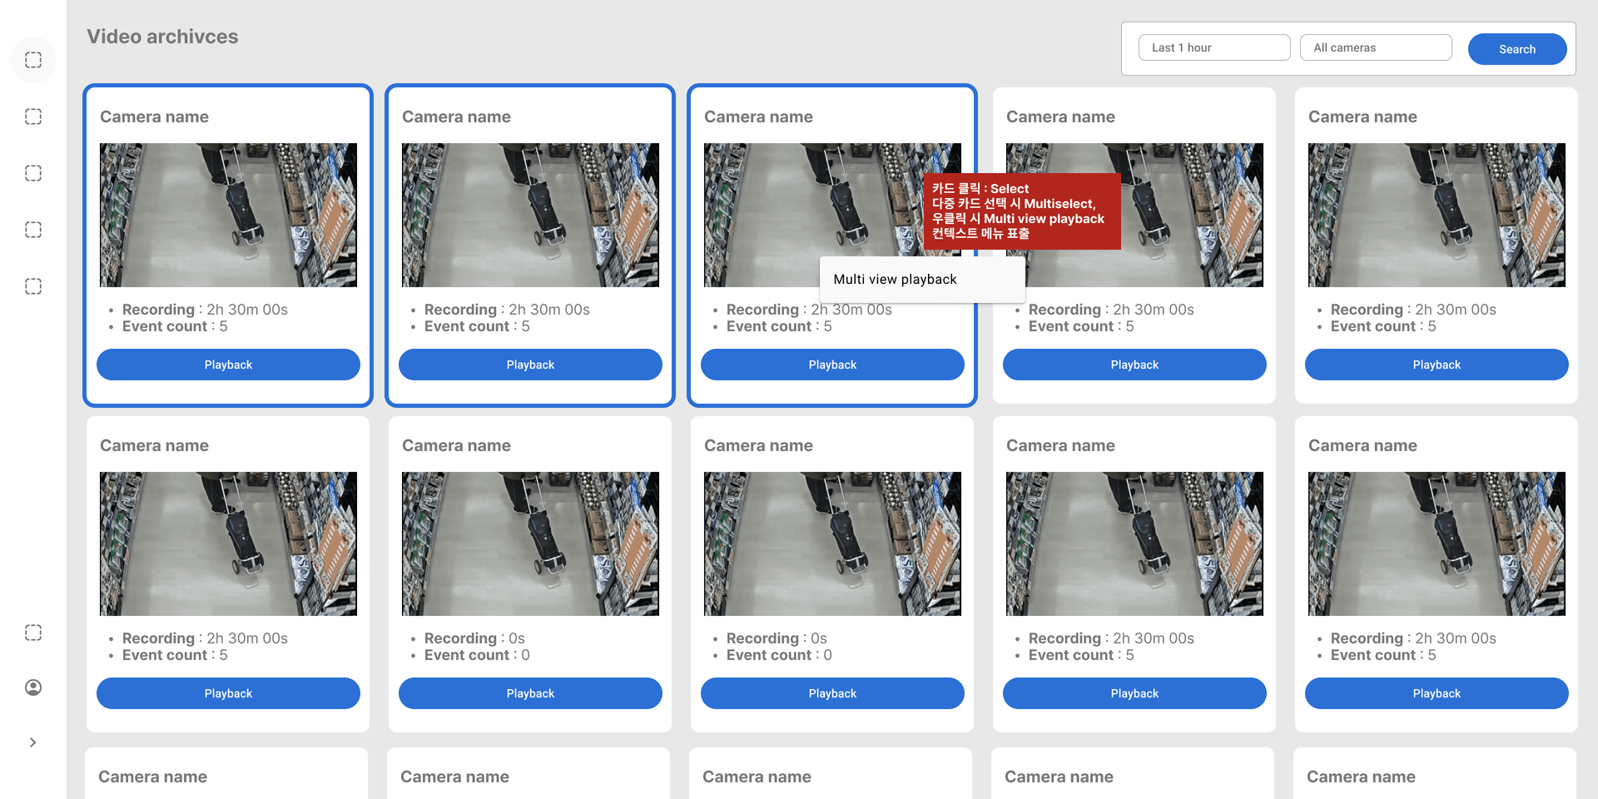
Task: Click the third icon in the left sidebar
Action: 33,173
